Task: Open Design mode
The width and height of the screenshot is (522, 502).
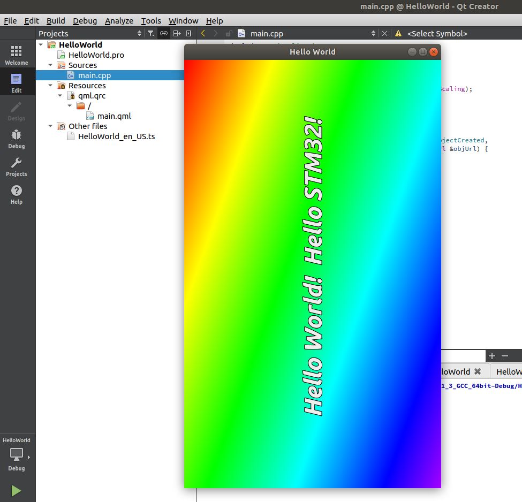Action: pyautogui.click(x=16, y=111)
